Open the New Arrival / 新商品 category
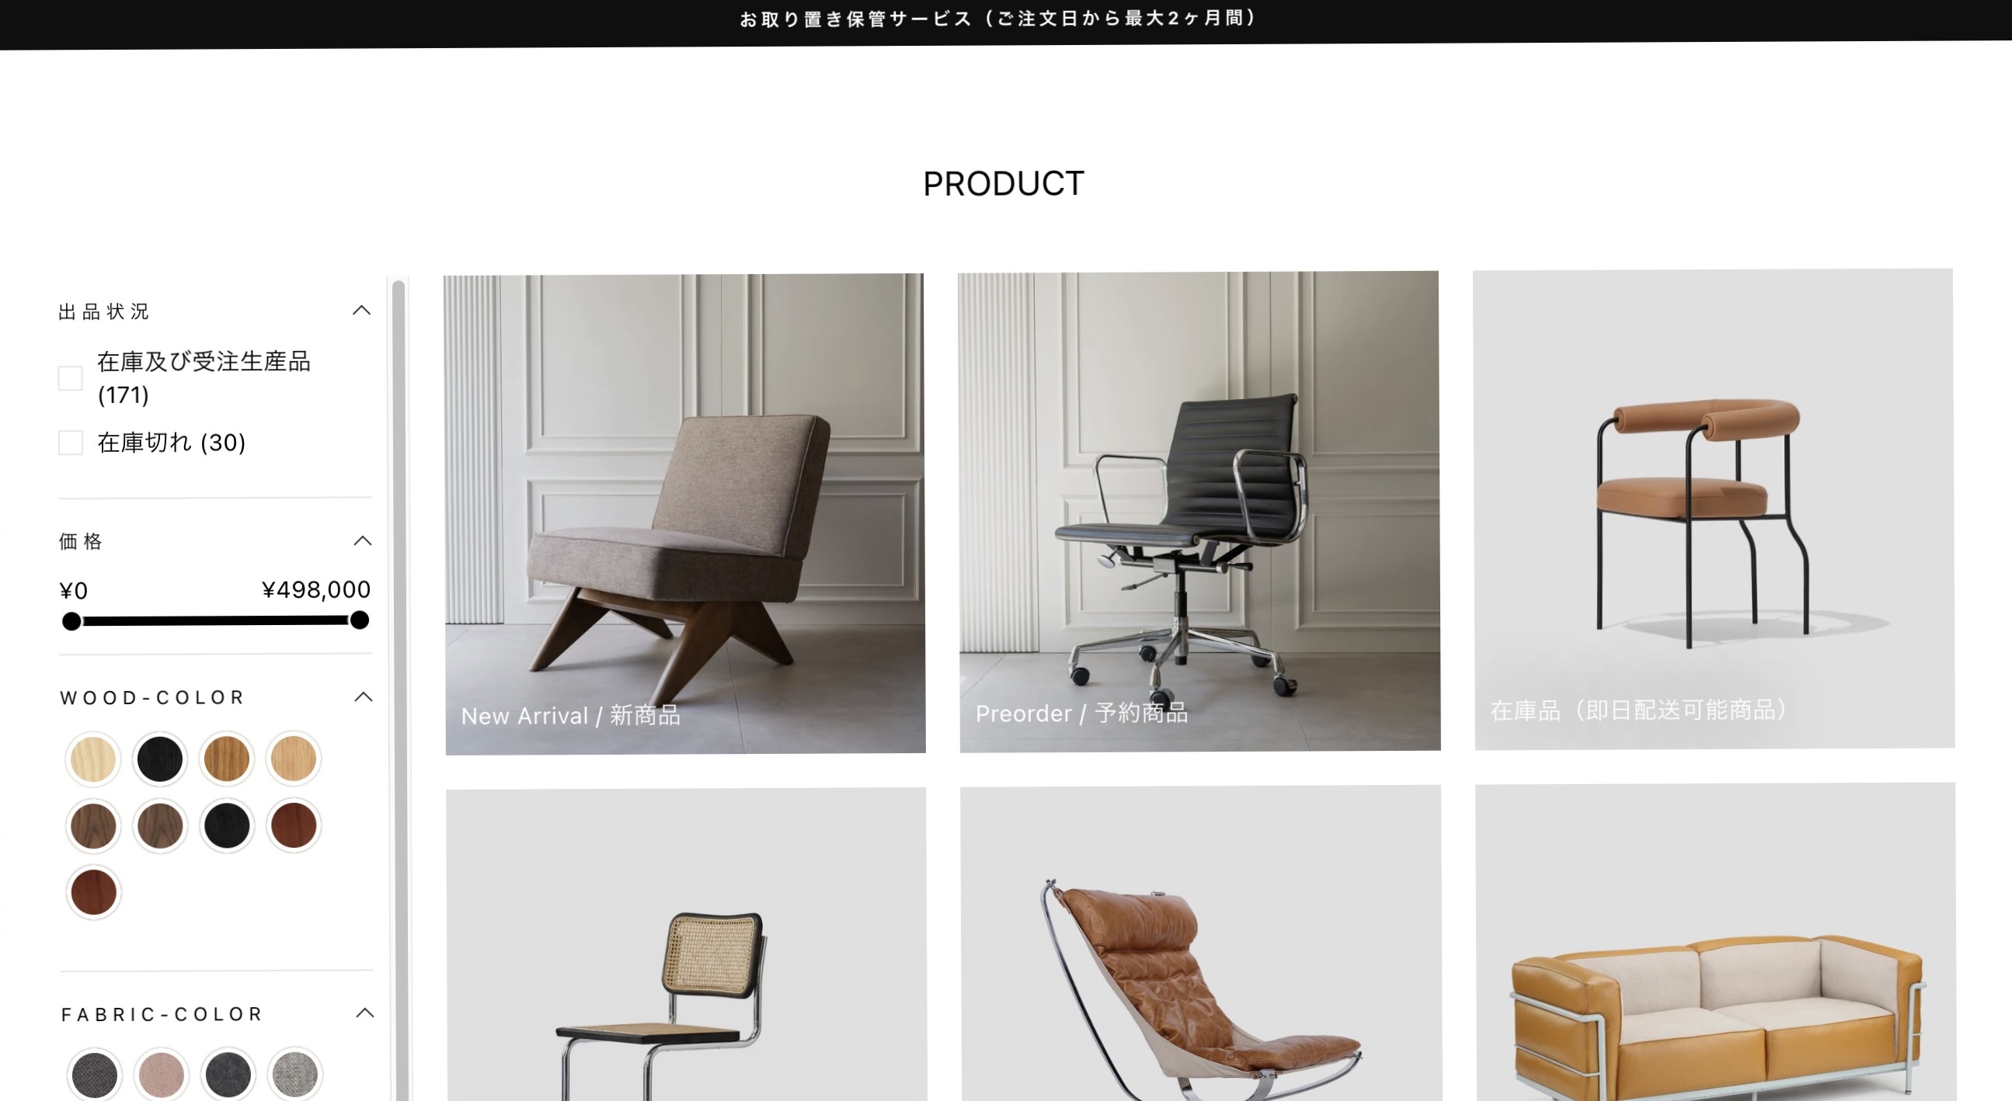 [685, 514]
